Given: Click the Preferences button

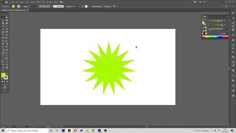Looking at the screenshot, I should [x=107, y=6].
